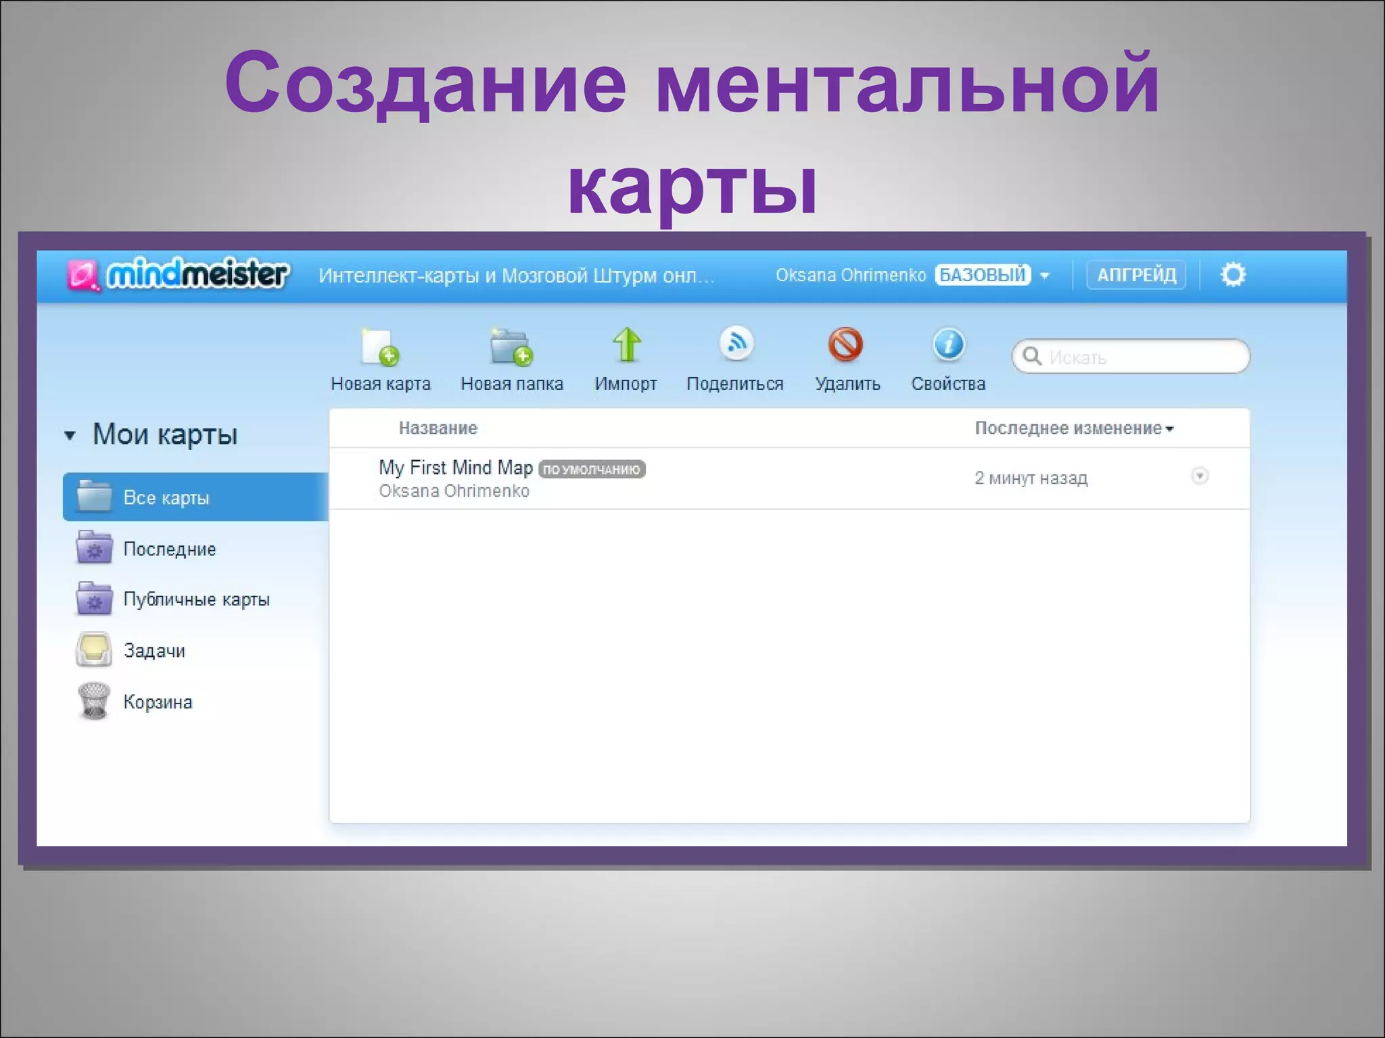
Task: Click the АПГРЕЙД button
Action: click(x=1136, y=275)
